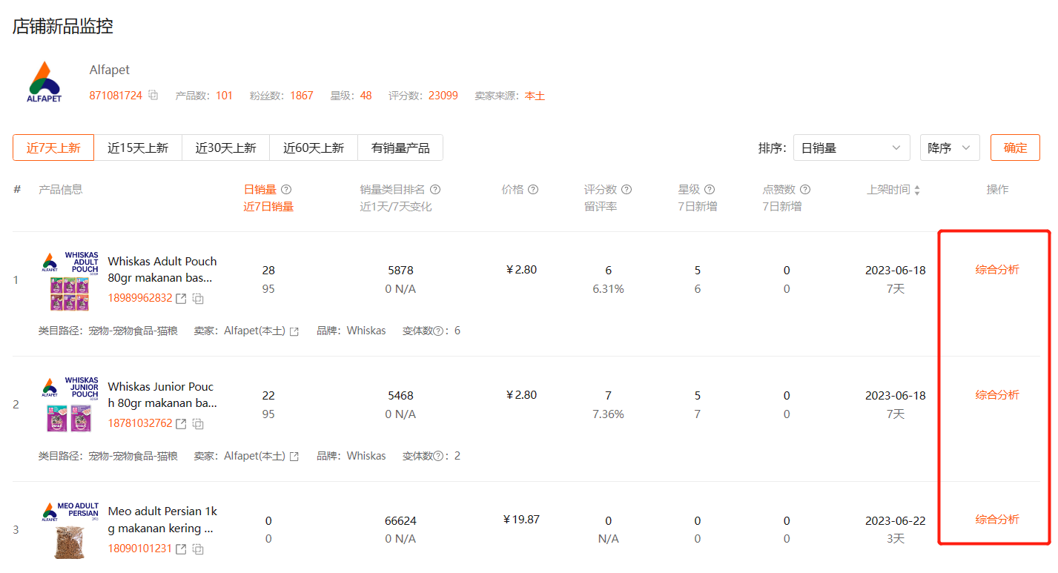1058x573 pixels.
Task: Copy product ID 18989962832
Action: [x=198, y=299]
